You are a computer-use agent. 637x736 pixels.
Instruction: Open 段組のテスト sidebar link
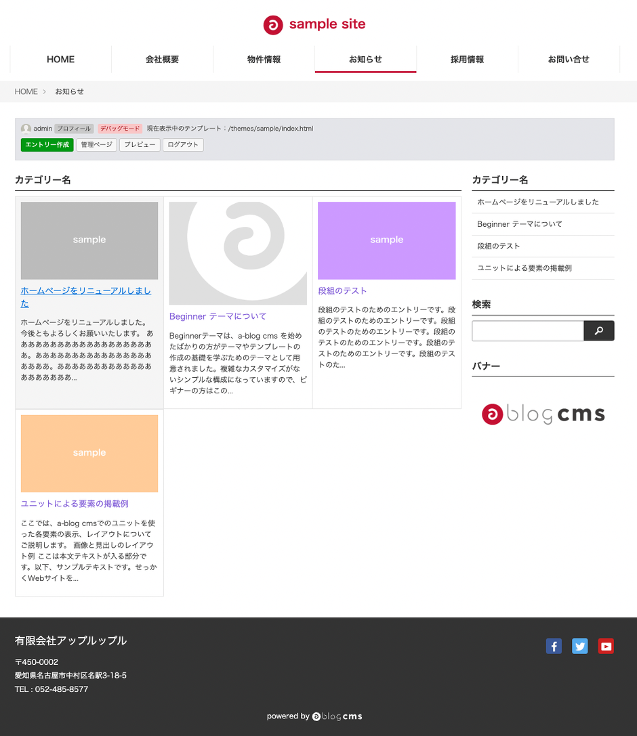pos(499,246)
